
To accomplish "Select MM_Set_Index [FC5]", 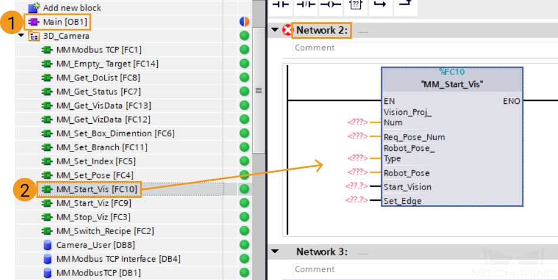I will pos(96,161).
